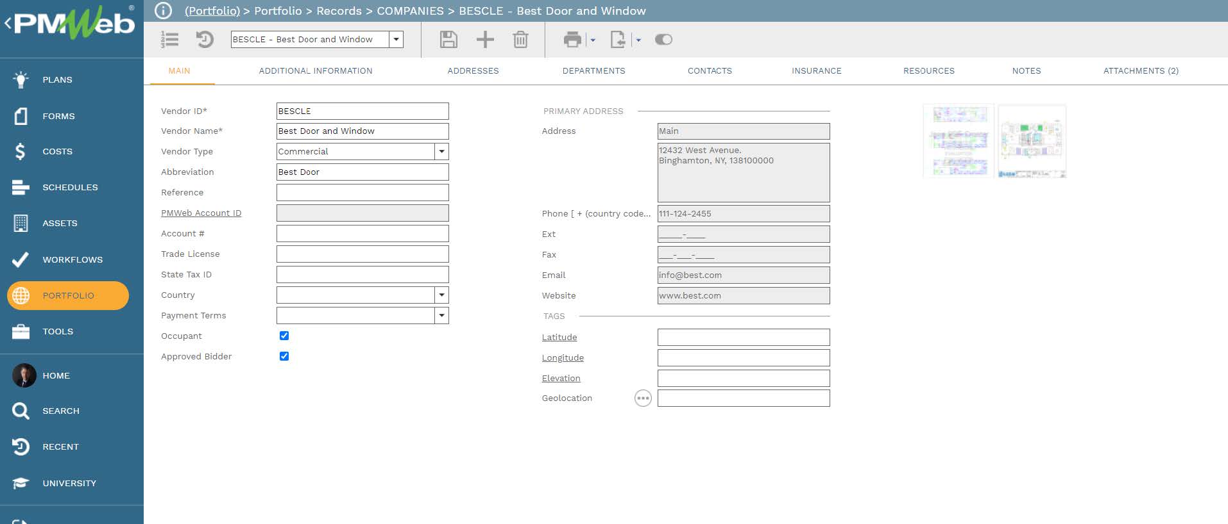Click the PMWeb Account ID link
Image resolution: width=1228 pixels, height=524 pixels.
coord(201,213)
